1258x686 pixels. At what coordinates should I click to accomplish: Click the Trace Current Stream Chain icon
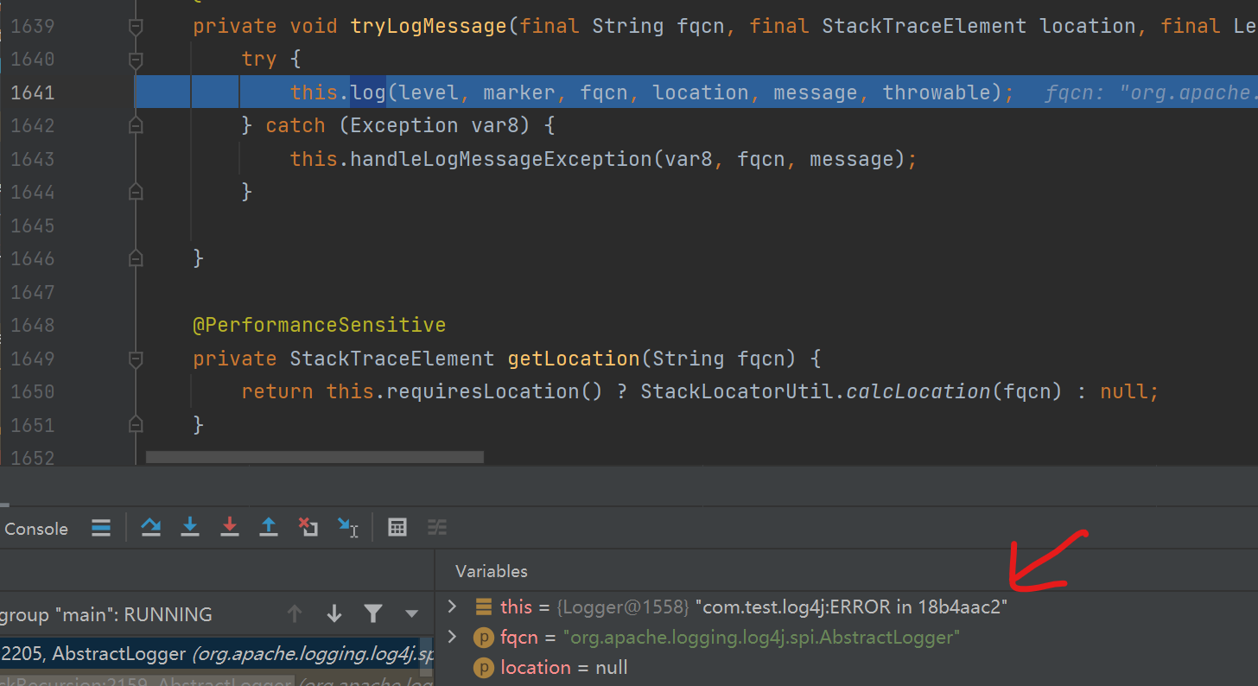click(x=437, y=527)
